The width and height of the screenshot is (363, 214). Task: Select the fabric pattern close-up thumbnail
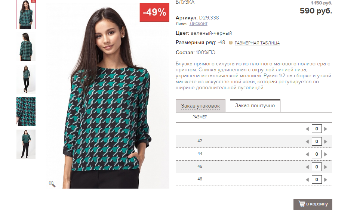click(26, 112)
